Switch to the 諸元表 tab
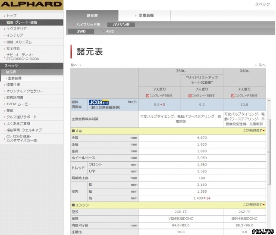 coord(92,16)
